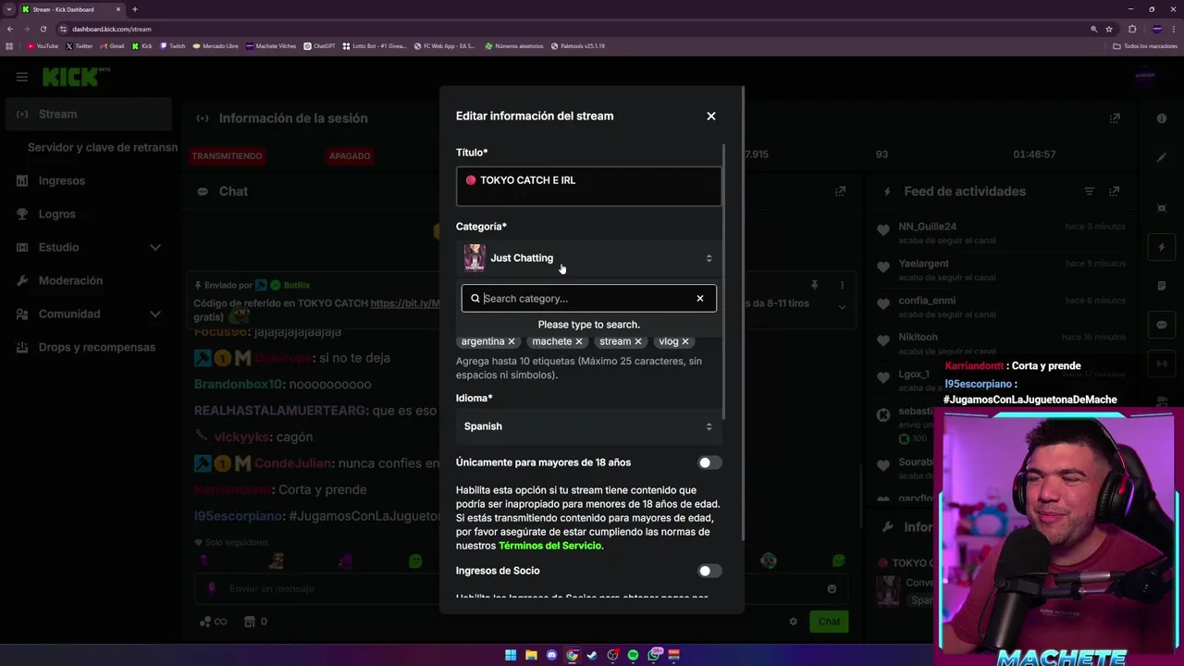1184x666 pixels.
Task: Reload the browser page
Action: [43, 29]
